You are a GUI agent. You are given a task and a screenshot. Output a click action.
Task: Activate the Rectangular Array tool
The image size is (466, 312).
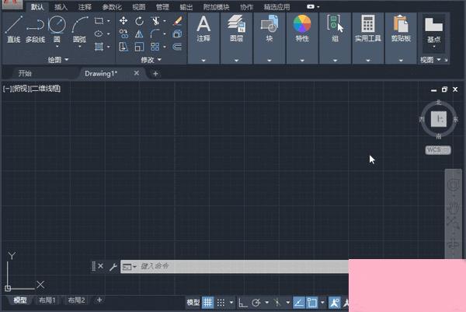pyautogui.click(x=155, y=47)
